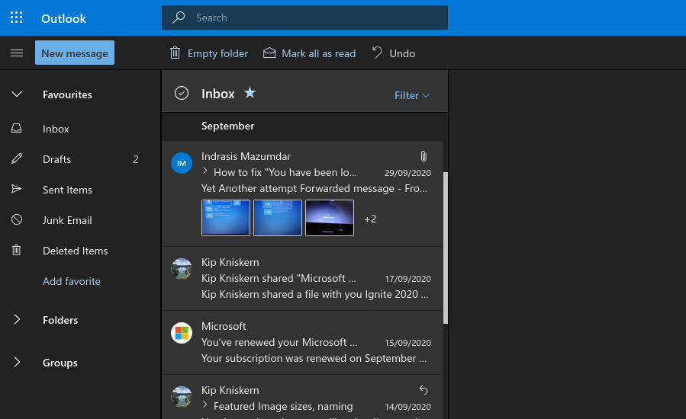686x419 pixels.
Task: Click the Undo arrow icon
Action: click(x=377, y=53)
